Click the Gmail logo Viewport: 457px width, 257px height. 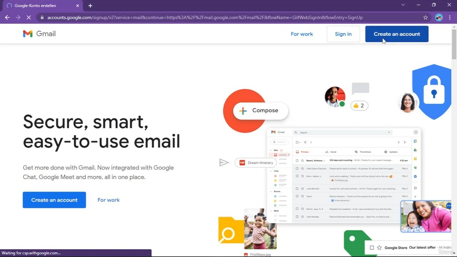39,34
